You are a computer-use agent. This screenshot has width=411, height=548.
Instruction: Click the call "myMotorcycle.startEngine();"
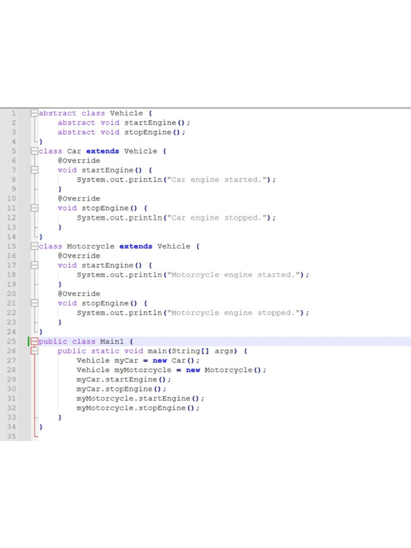(x=140, y=398)
